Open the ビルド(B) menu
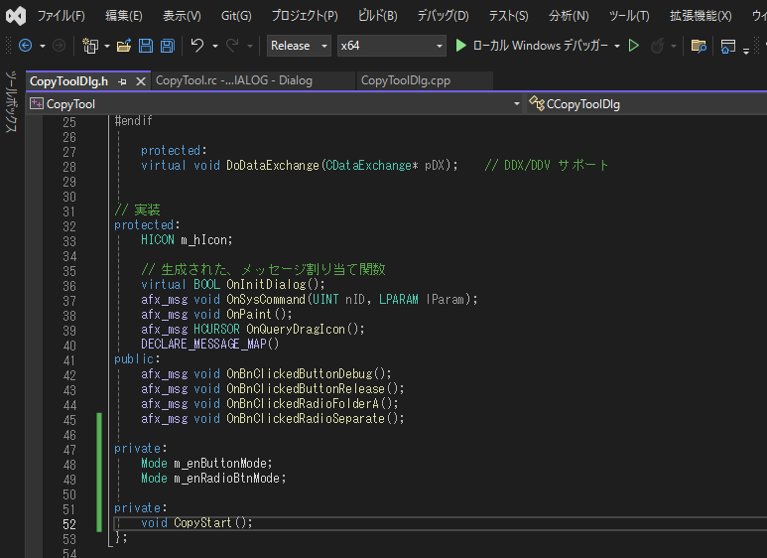 click(x=377, y=16)
